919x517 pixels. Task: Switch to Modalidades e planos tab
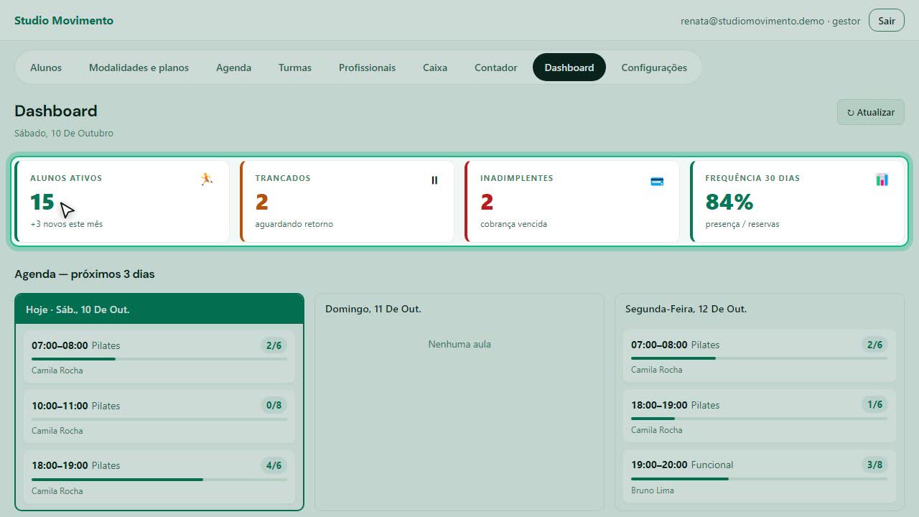point(139,67)
